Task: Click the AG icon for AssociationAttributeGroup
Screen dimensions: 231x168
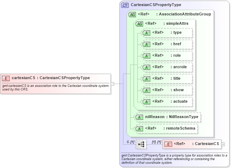Action: (x=132, y=15)
